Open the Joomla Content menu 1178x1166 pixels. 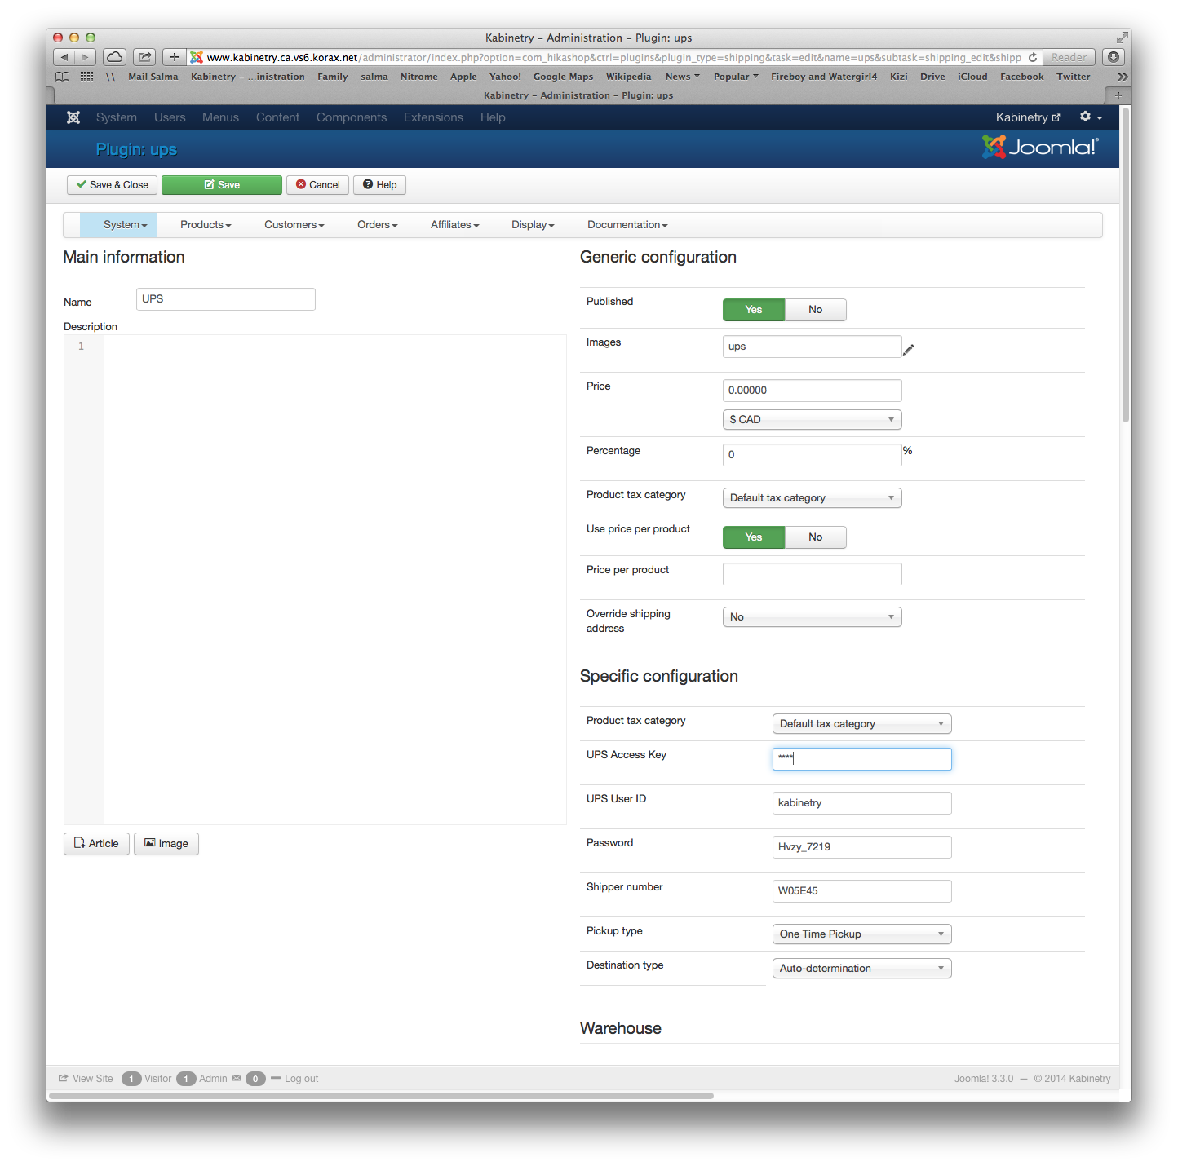point(278,117)
